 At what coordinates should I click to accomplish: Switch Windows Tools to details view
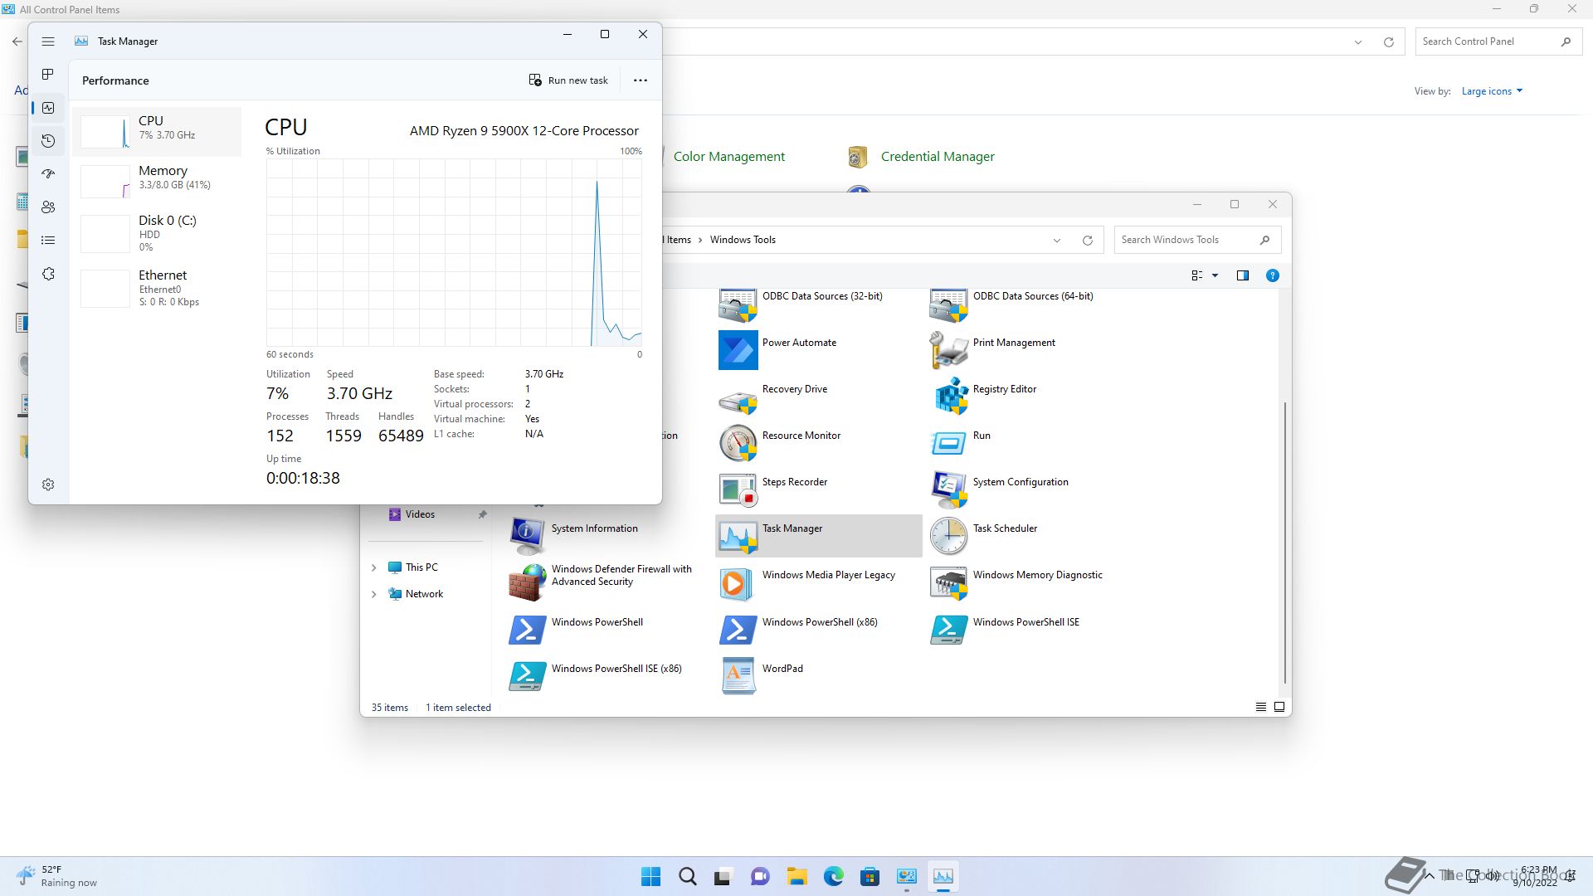[x=1261, y=707]
